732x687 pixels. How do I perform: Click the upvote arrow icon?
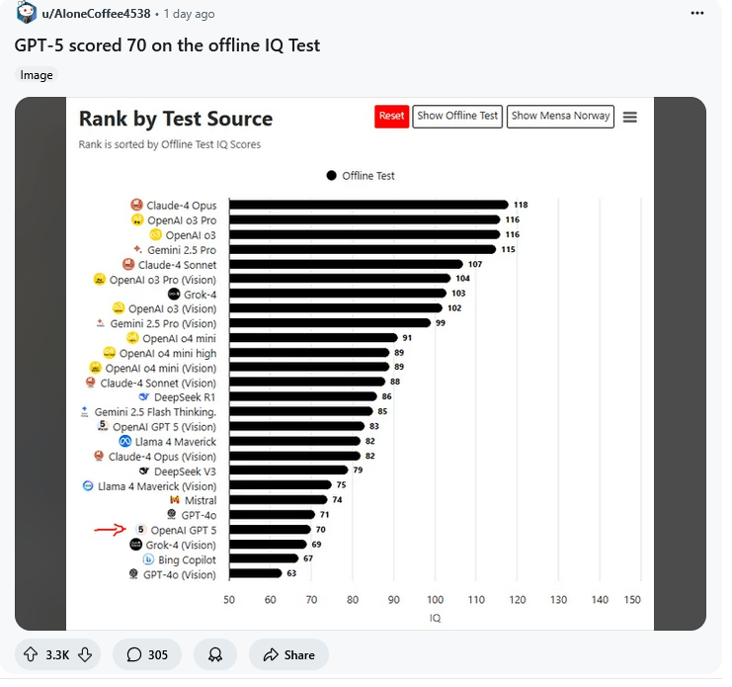click(x=32, y=654)
